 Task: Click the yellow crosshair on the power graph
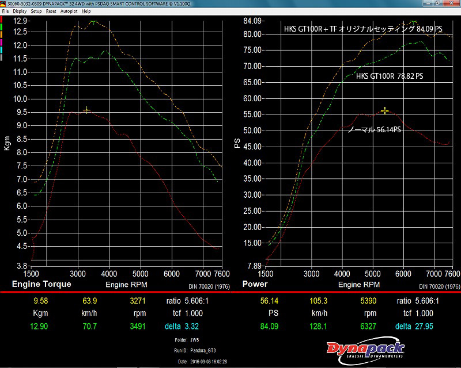pos(384,110)
